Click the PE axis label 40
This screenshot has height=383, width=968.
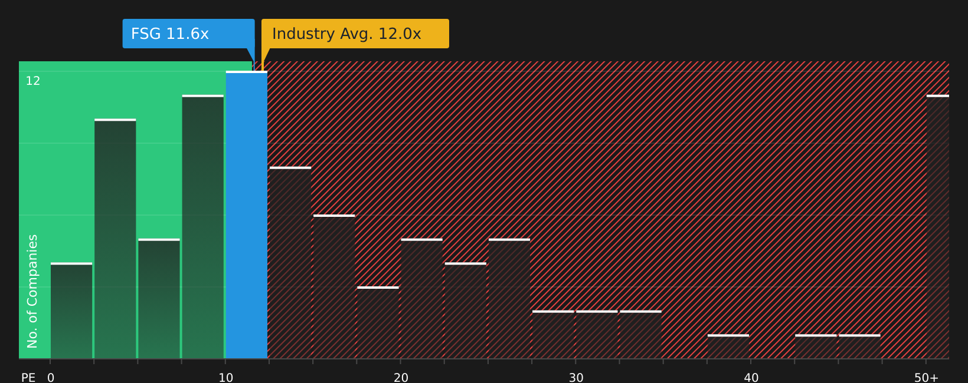click(751, 378)
